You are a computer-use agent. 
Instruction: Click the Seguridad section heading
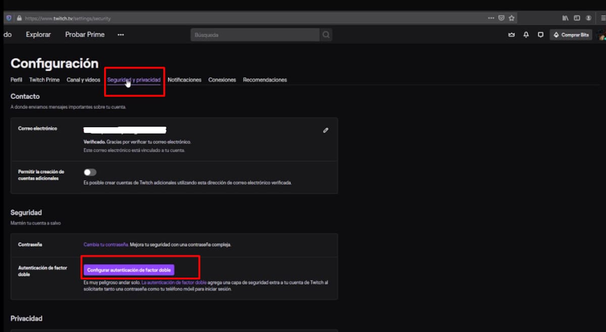[x=26, y=212]
